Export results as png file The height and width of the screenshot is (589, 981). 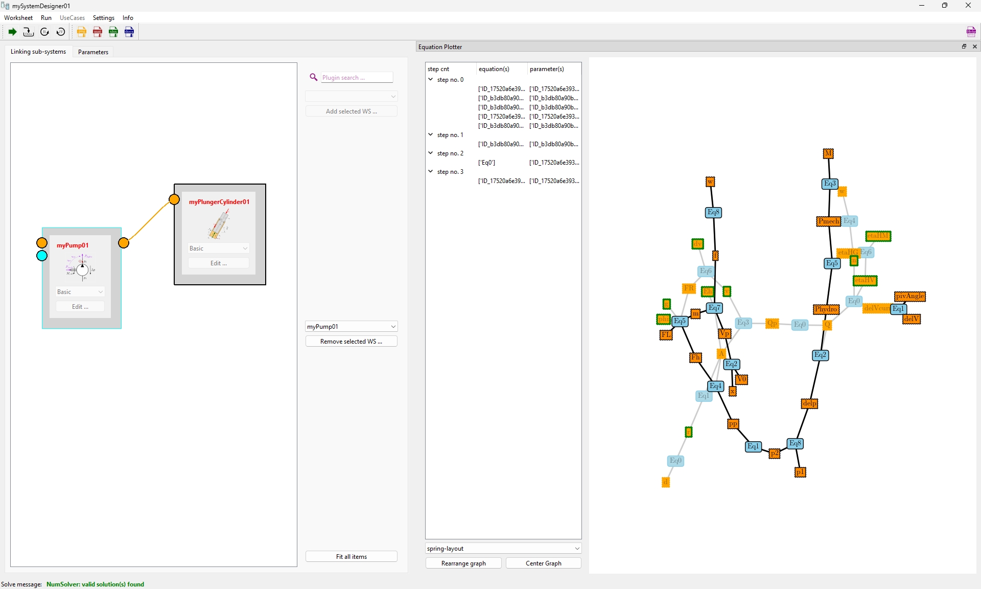[82, 32]
